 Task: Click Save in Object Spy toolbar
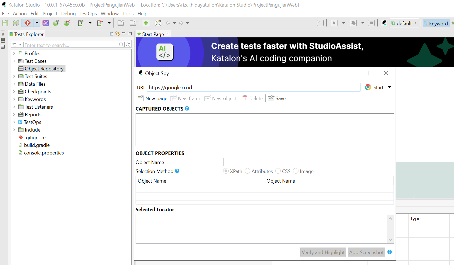coord(277,98)
